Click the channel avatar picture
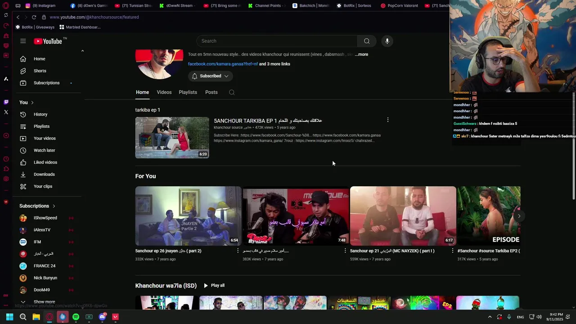This screenshot has height=324, width=576. pos(159,64)
